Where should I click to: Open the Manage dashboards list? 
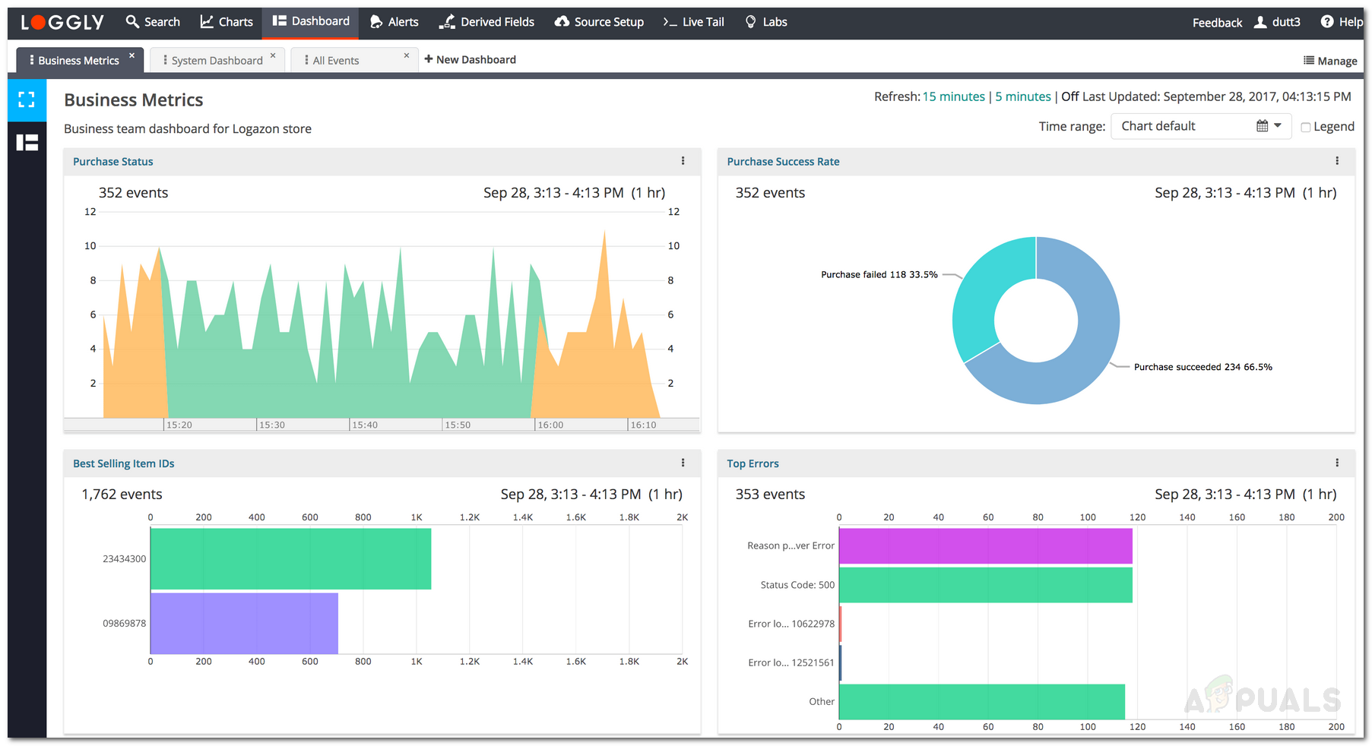[x=1330, y=61]
